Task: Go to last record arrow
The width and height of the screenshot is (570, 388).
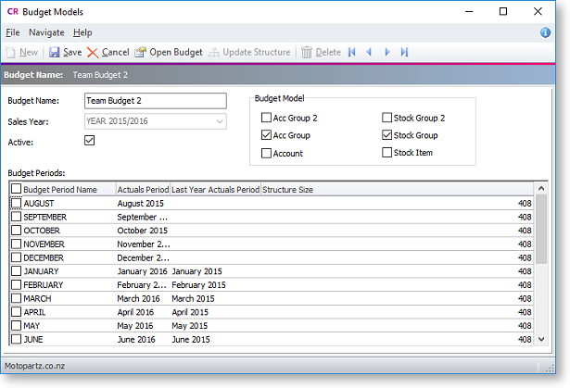Action: (x=405, y=52)
